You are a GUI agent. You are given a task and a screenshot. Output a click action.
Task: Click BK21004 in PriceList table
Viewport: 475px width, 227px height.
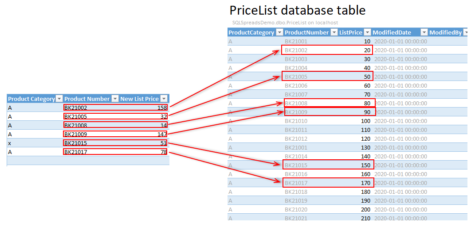click(296, 68)
